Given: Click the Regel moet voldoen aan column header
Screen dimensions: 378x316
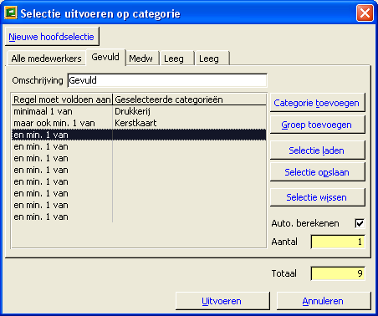Looking at the screenshot, I should pos(62,99).
